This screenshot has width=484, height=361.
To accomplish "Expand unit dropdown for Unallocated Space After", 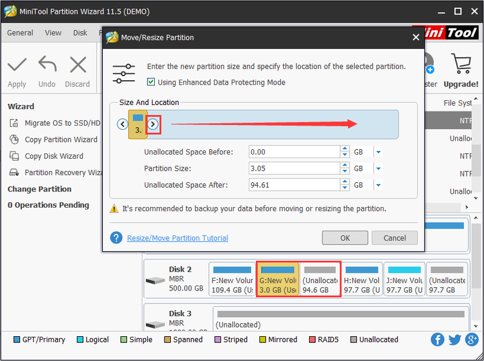I will (x=379, y=185).
